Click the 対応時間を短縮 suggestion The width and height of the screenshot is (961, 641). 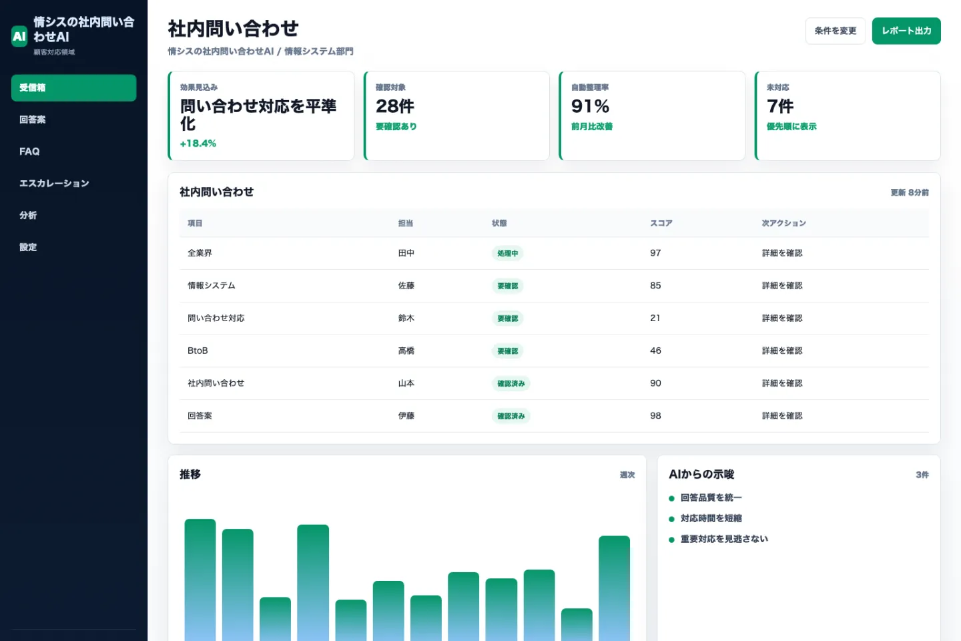pyautogui.click(x=711, y=518)
